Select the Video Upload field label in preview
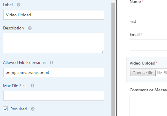The width and height of the screenshot is (167, 116). pyautogui.click(x=142, y=63)
